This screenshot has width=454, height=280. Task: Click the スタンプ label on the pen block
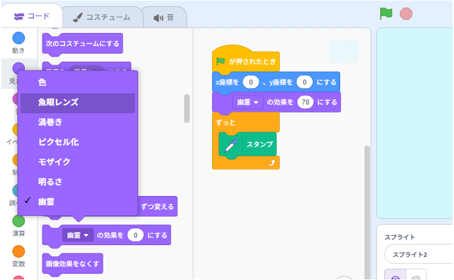(260, 144)
